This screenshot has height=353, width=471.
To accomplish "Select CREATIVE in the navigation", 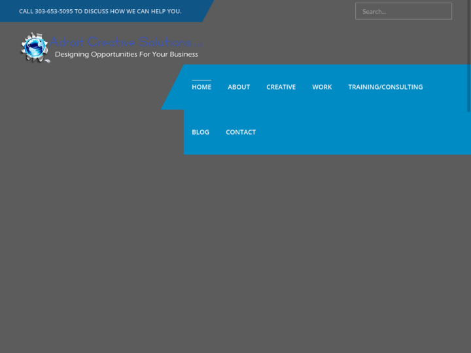I will [281, 87].
